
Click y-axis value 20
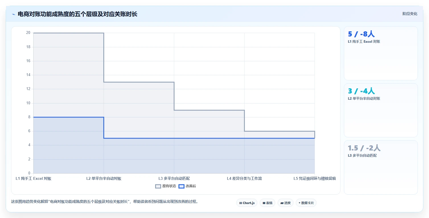[28, 33]
